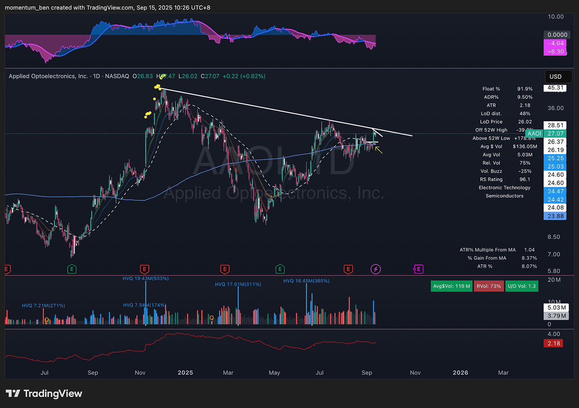Viewport: 579px width, 408px height.
Task: Click the -6.30 oscillator value label
Action: [556, 51]
